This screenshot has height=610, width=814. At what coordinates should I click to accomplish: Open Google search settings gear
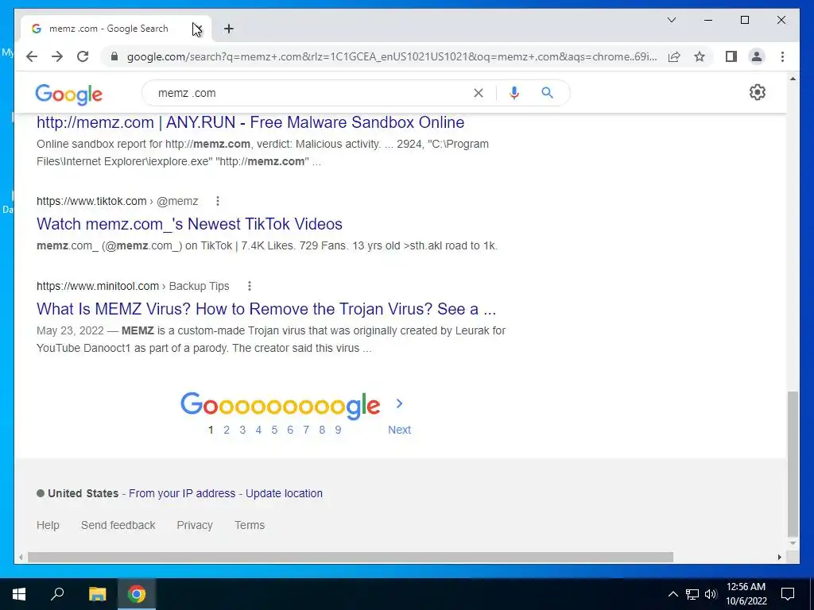758,92
